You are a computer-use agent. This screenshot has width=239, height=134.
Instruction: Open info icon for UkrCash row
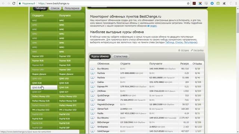[x=92, y=100]
